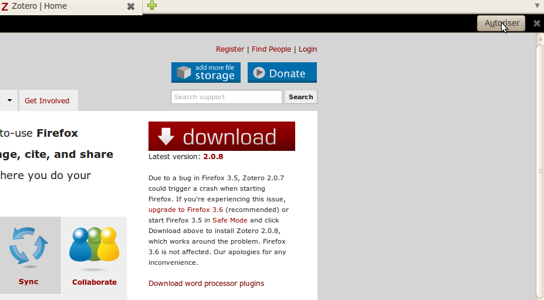Open Download word processor plugins link
The image size is (544, 300).
[x=206, y=284]
